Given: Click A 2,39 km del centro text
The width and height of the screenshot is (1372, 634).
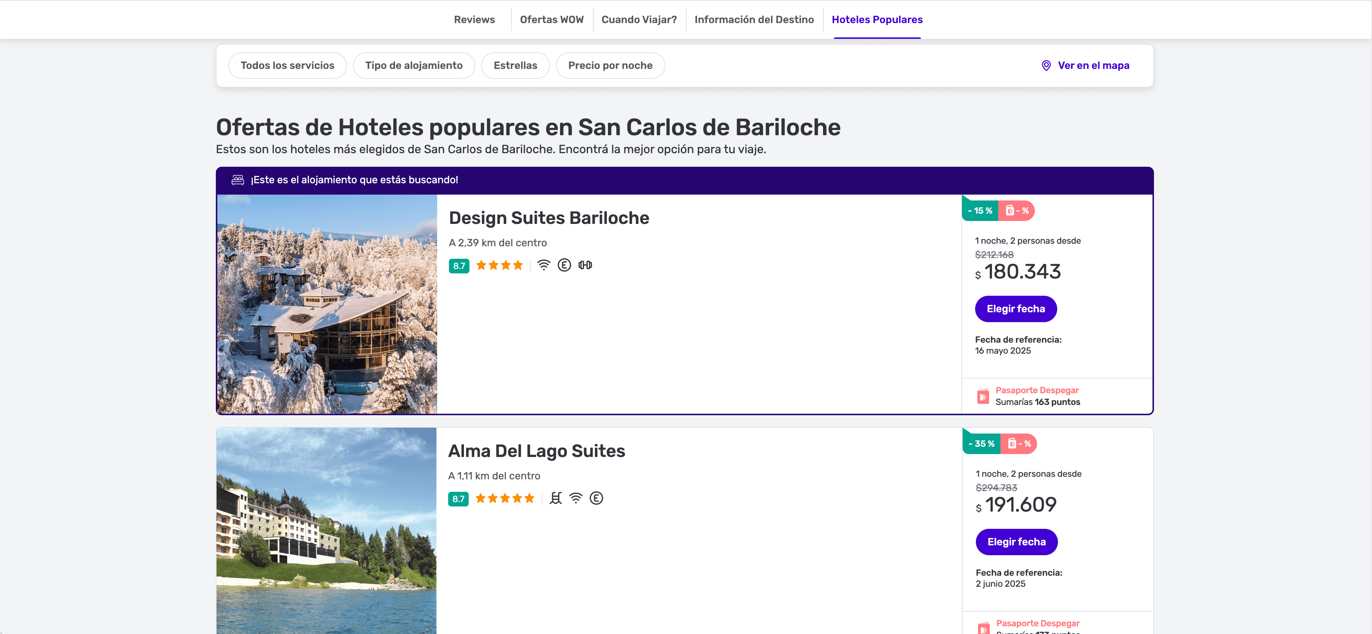Looking at the screenshot, I should click(x=497, y=243).
